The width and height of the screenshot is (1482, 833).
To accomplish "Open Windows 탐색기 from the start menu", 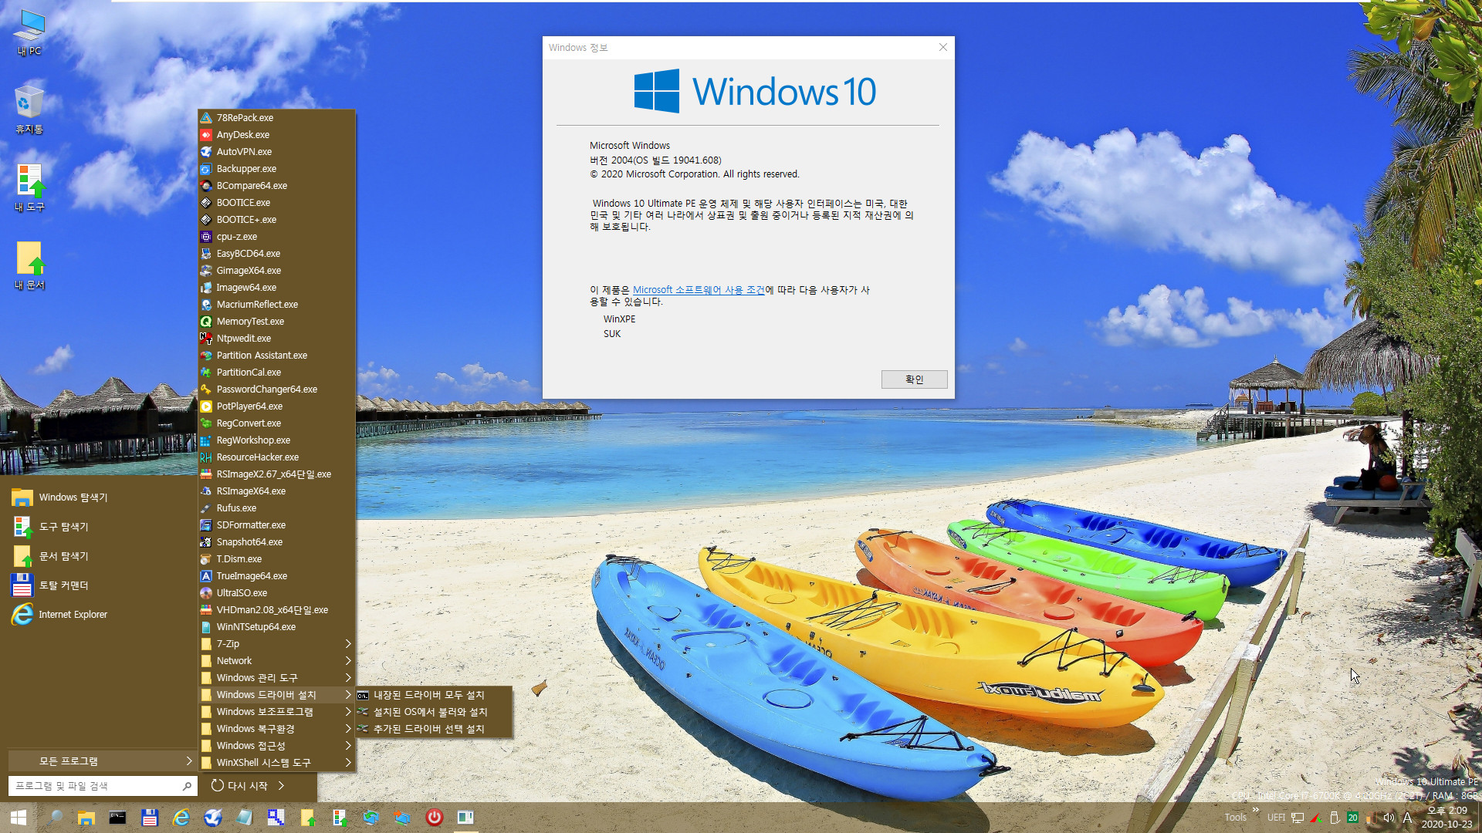I will click(99, 497).
